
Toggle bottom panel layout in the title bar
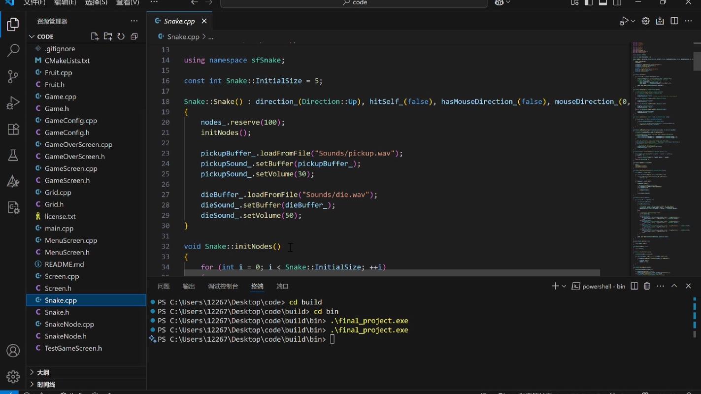tap(603, 2)
